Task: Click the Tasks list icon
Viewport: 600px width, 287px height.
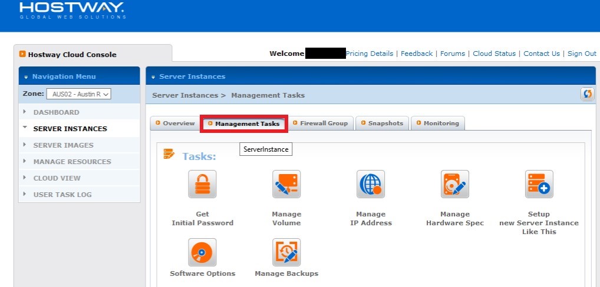Action: pos(169,154)
